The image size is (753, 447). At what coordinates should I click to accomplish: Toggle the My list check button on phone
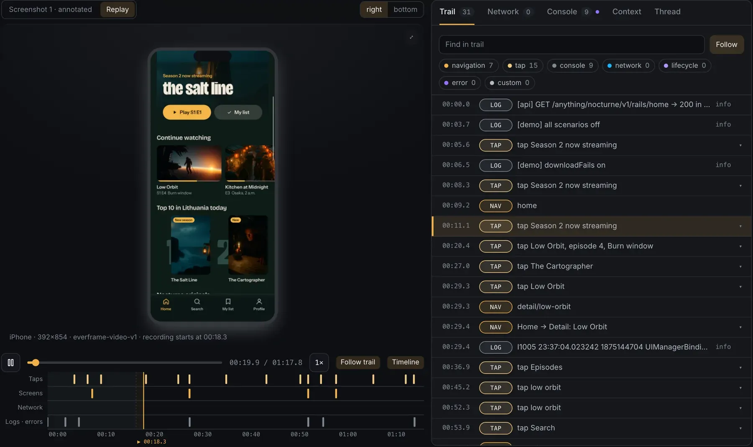[x=238, y=112]
